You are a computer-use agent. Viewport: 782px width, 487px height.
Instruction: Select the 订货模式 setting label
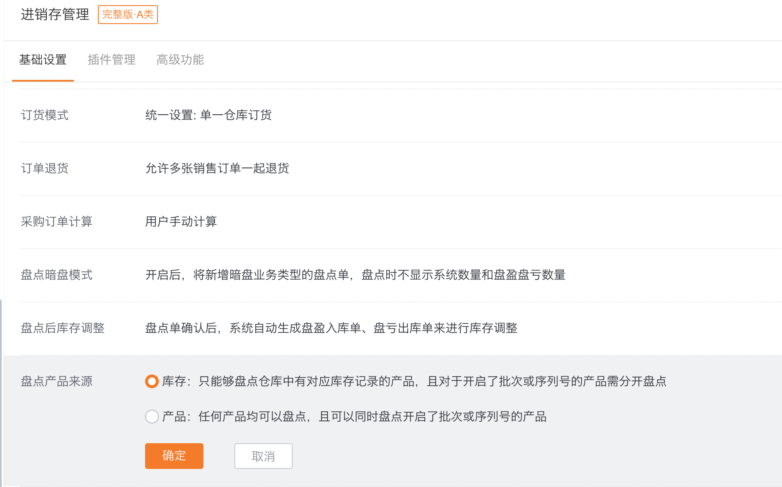(45, 115)
